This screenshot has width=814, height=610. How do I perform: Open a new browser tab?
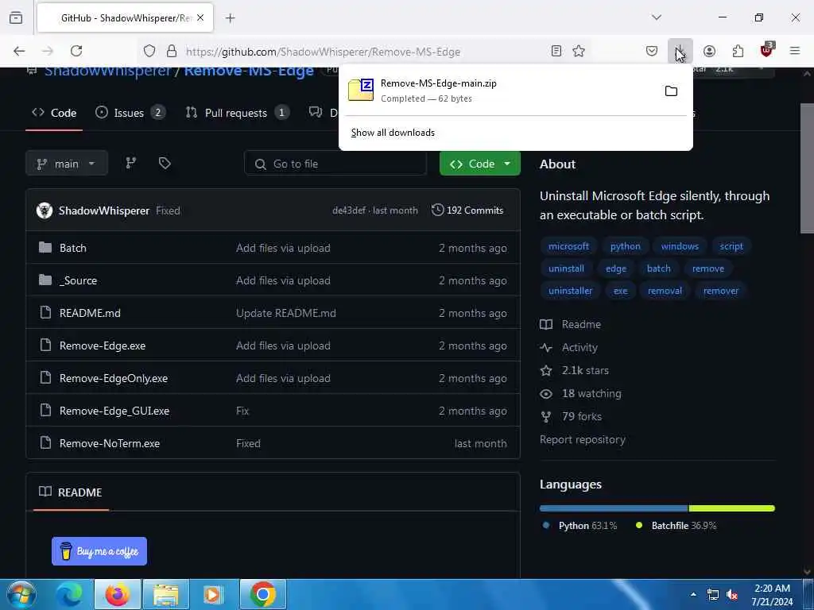pos(230,18)
